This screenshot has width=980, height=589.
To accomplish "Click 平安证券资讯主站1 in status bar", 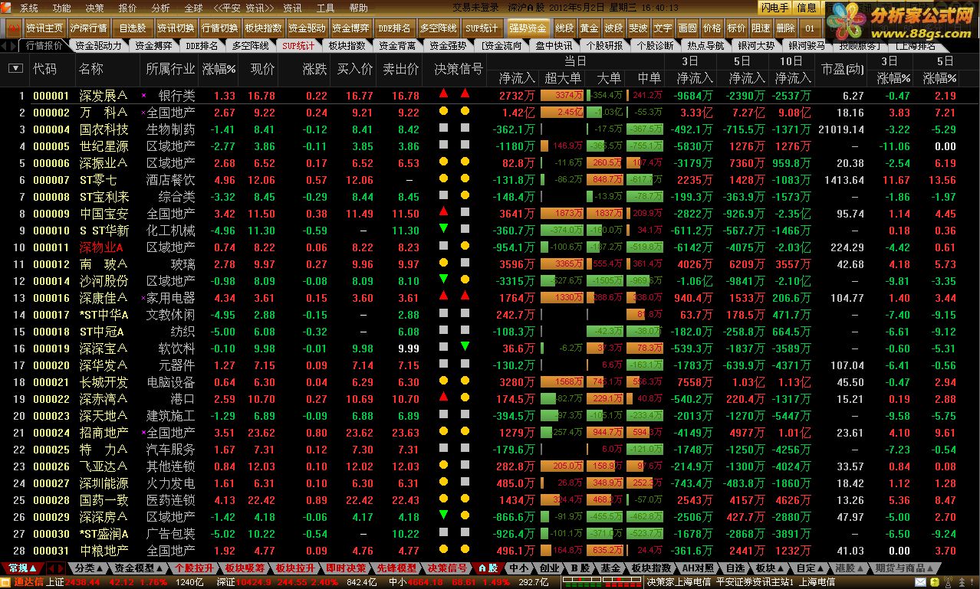I will point(755,582).
